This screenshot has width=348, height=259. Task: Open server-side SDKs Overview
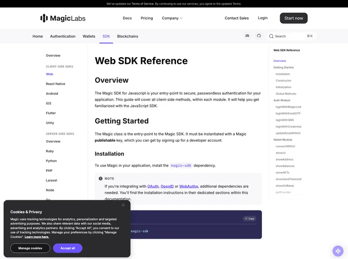pos(53,141)
